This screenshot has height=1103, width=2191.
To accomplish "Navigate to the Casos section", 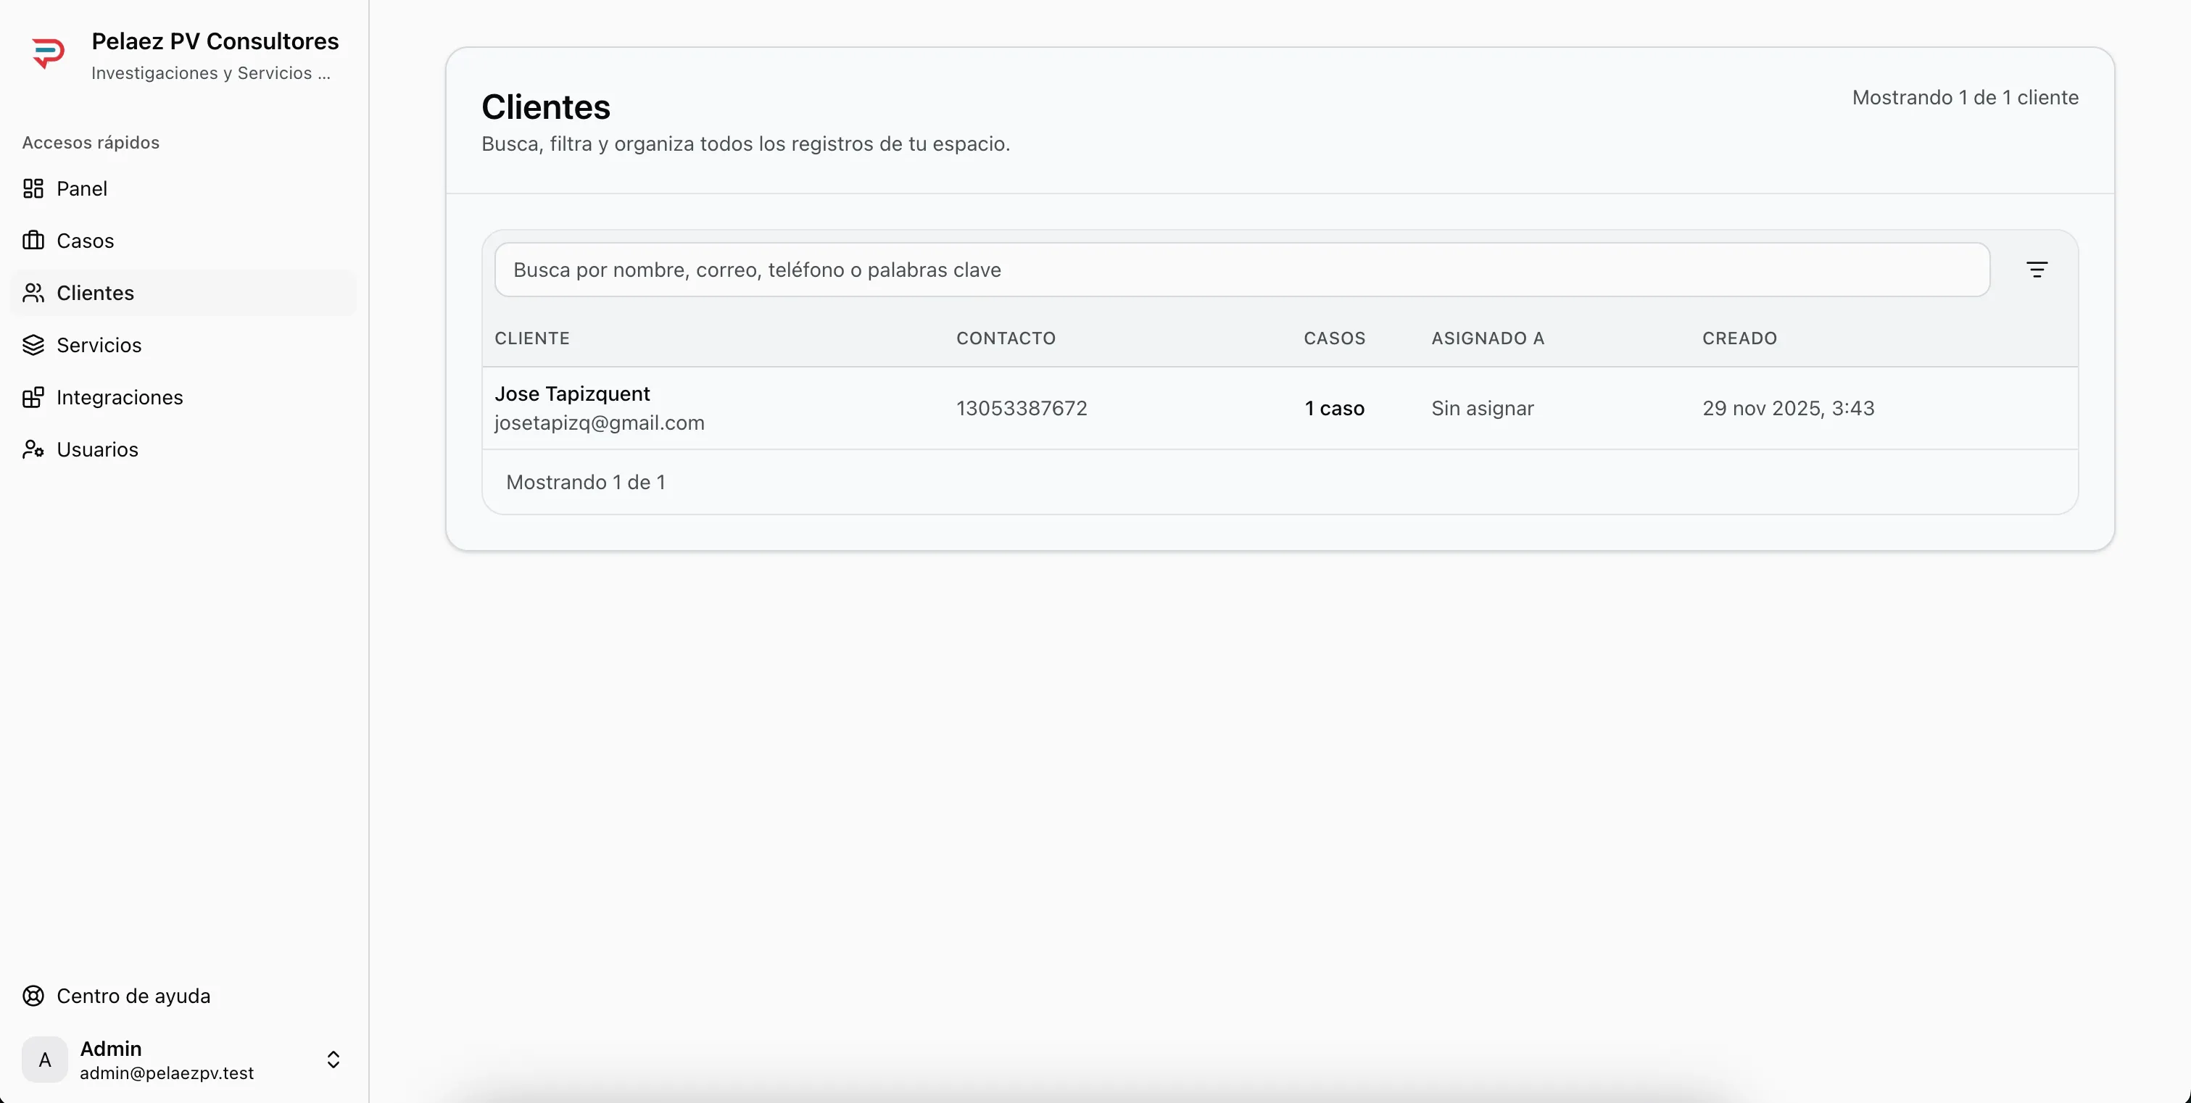I will [85, 241].
